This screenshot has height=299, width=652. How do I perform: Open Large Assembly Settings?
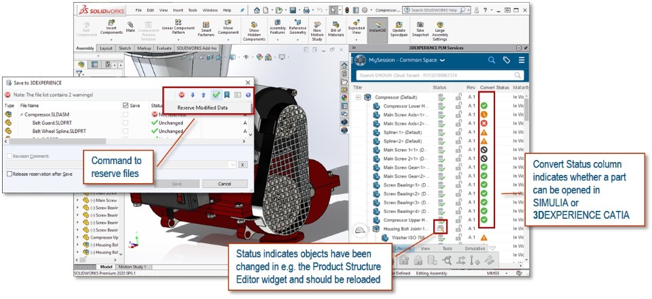pyautogui.click(x=439, y=31)
